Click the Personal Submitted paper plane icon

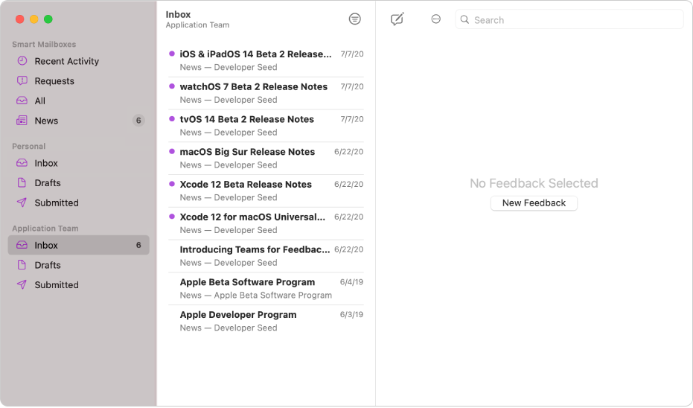(x=22, y=203)
